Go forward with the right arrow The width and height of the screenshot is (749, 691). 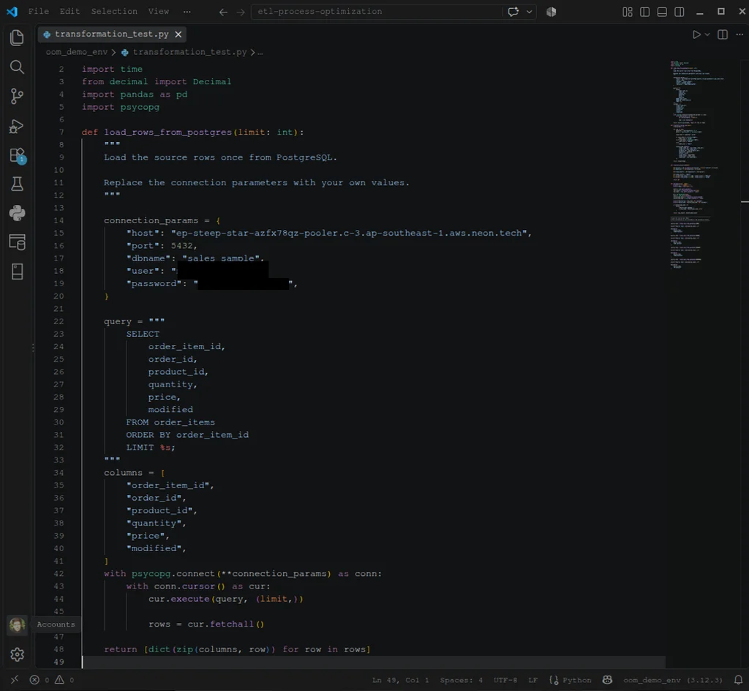pos(241,12)
